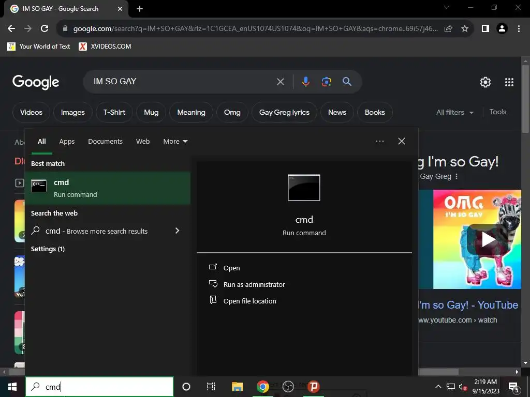The image size is (530, 397).
Task: Select the Meaning filter chip
Action: pos(191,112)
